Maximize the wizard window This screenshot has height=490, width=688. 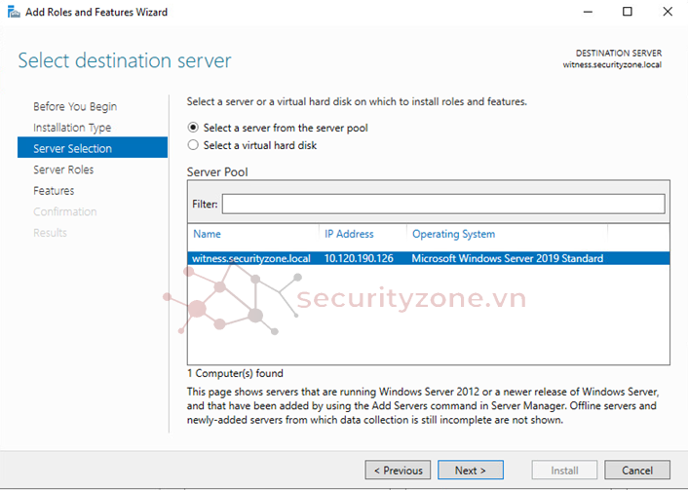(627, 12)
